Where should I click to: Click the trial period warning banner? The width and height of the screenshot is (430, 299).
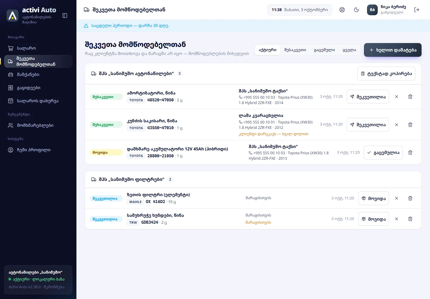click(x=253, y=26)
